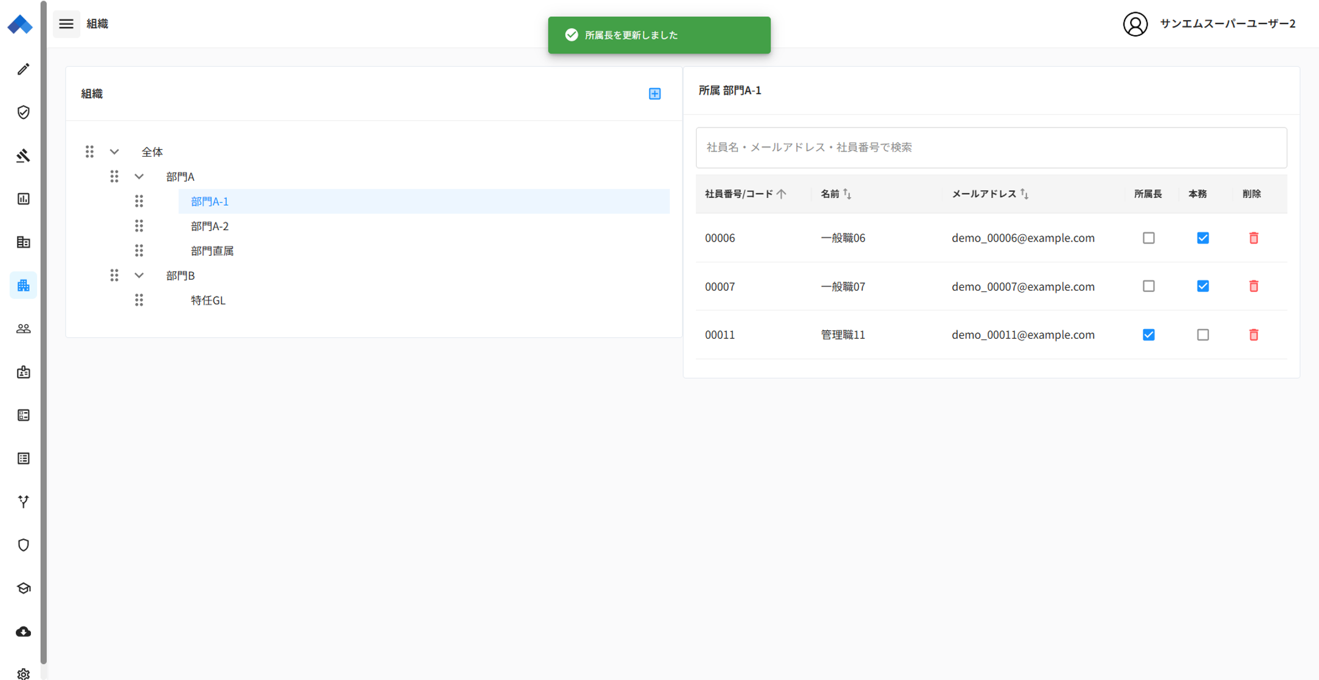The width and height of the screenshot is (1319, 680).
Task: Collapse the 部門A tree node
Action: point(139,176)
